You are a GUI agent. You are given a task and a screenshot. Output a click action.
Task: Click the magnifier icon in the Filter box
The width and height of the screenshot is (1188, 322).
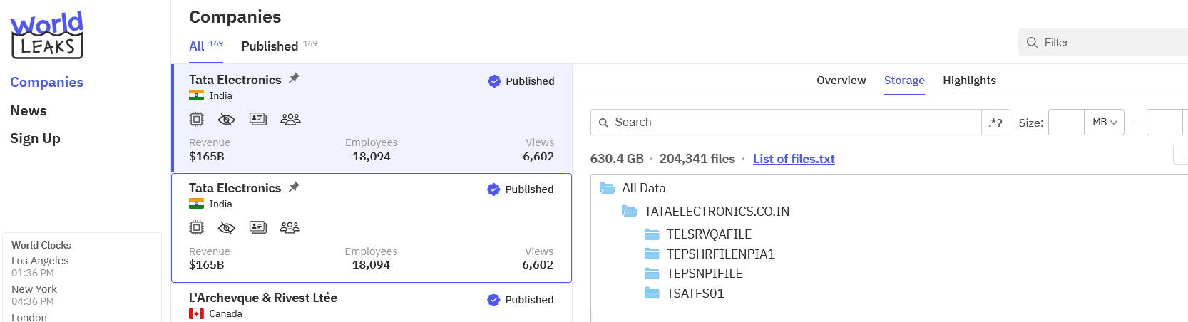click(x=1032, y=43)
